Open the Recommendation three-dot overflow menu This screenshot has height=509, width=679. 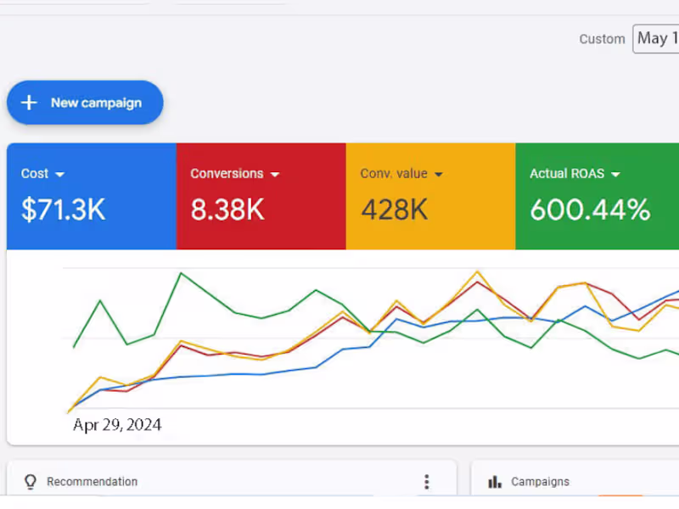pyautogui.click(x=427, y=481)
